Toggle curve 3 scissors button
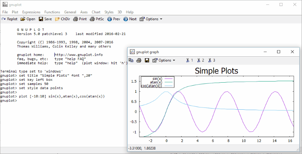 click(x=211, y=60)
